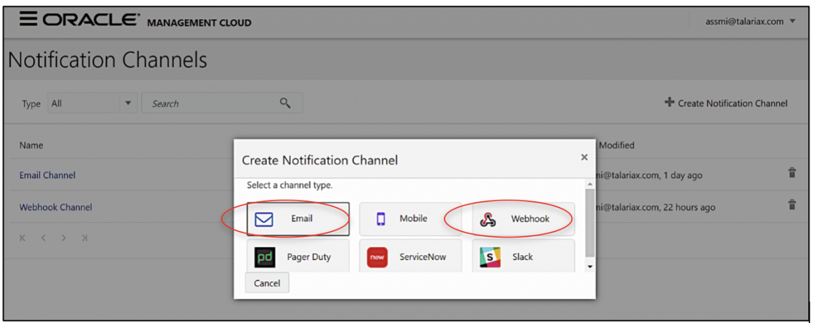Image resolution: width=813 pixels, height=323 pixels.
Task: Delete the Email Channel via its trash icon
Action: pos(791,173)
